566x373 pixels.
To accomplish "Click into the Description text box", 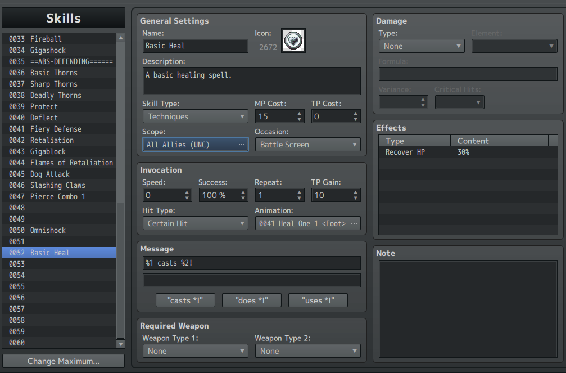I will 252,81.
